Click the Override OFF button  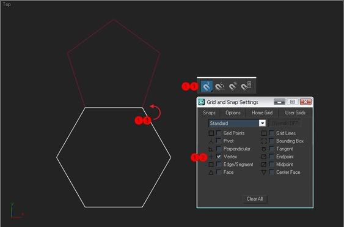[285, 123]
